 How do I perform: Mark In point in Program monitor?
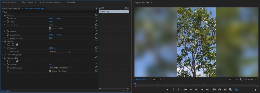(x=173, y=89)
